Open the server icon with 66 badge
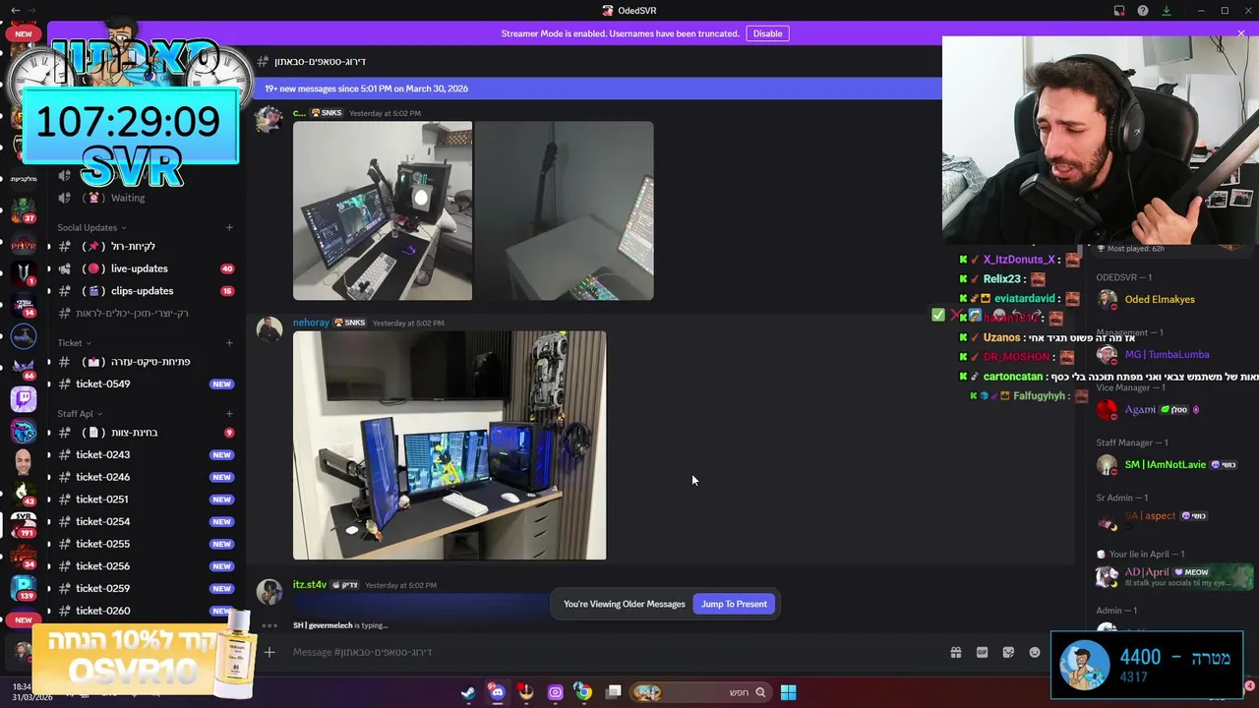This screenshot has width=1259, height=708. [24, 368]
